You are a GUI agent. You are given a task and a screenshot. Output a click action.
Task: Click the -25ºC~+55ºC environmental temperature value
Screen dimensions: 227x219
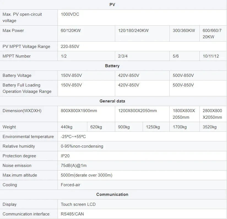click(x=73, y=137)
